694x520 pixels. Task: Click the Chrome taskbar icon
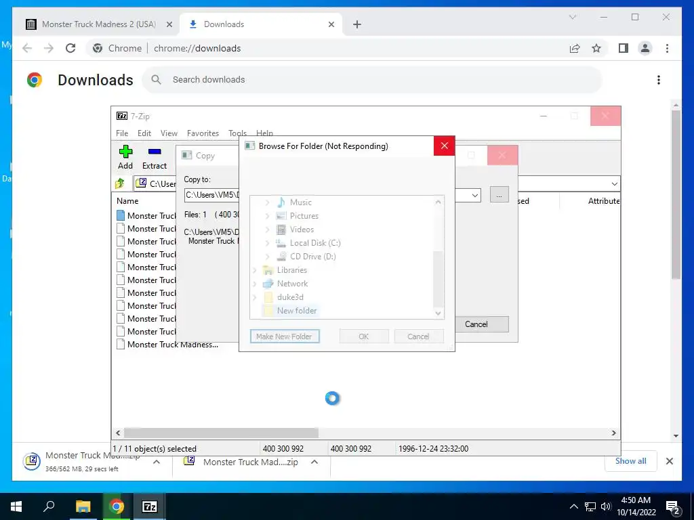117,506
